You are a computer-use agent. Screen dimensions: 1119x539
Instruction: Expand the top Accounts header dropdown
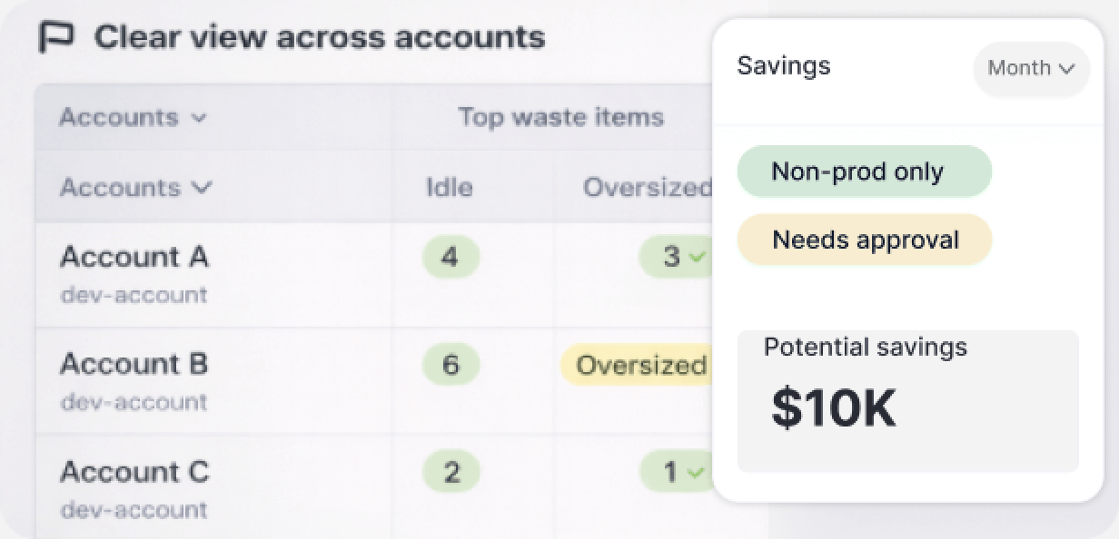(133, 117)
